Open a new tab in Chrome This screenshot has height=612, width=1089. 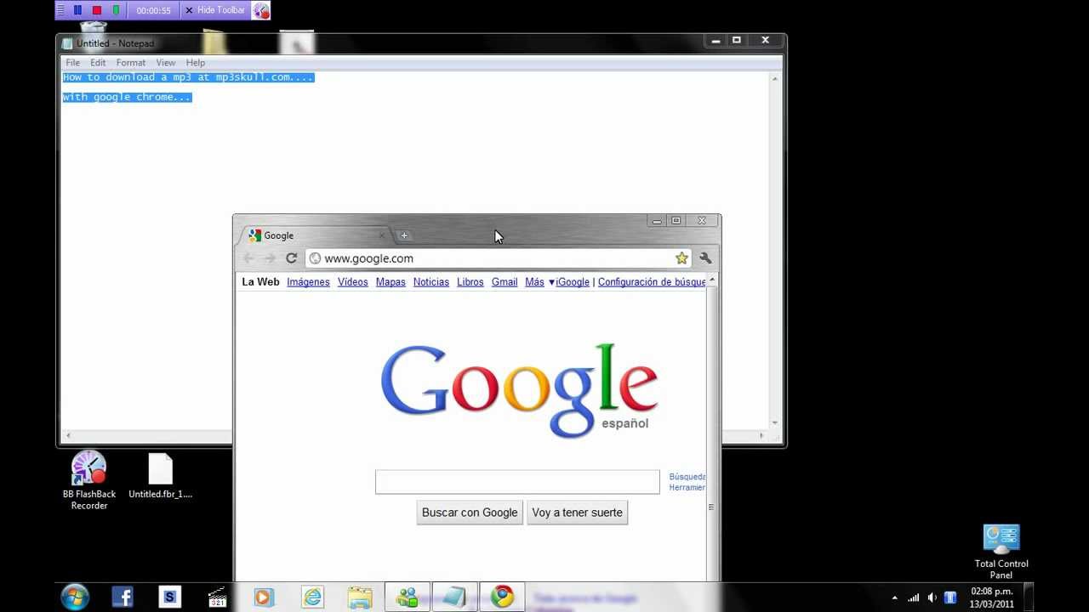pos(404,235)
